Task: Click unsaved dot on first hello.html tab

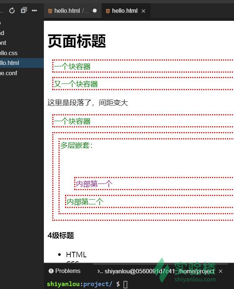Action: click(x=95, y=11)
